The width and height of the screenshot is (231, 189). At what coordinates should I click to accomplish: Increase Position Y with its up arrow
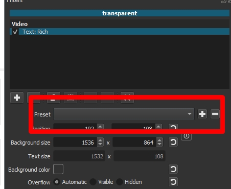click(x=158, y=127)
